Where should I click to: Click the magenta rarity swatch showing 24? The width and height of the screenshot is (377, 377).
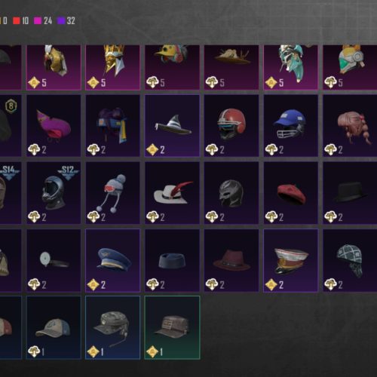(38, 20)
